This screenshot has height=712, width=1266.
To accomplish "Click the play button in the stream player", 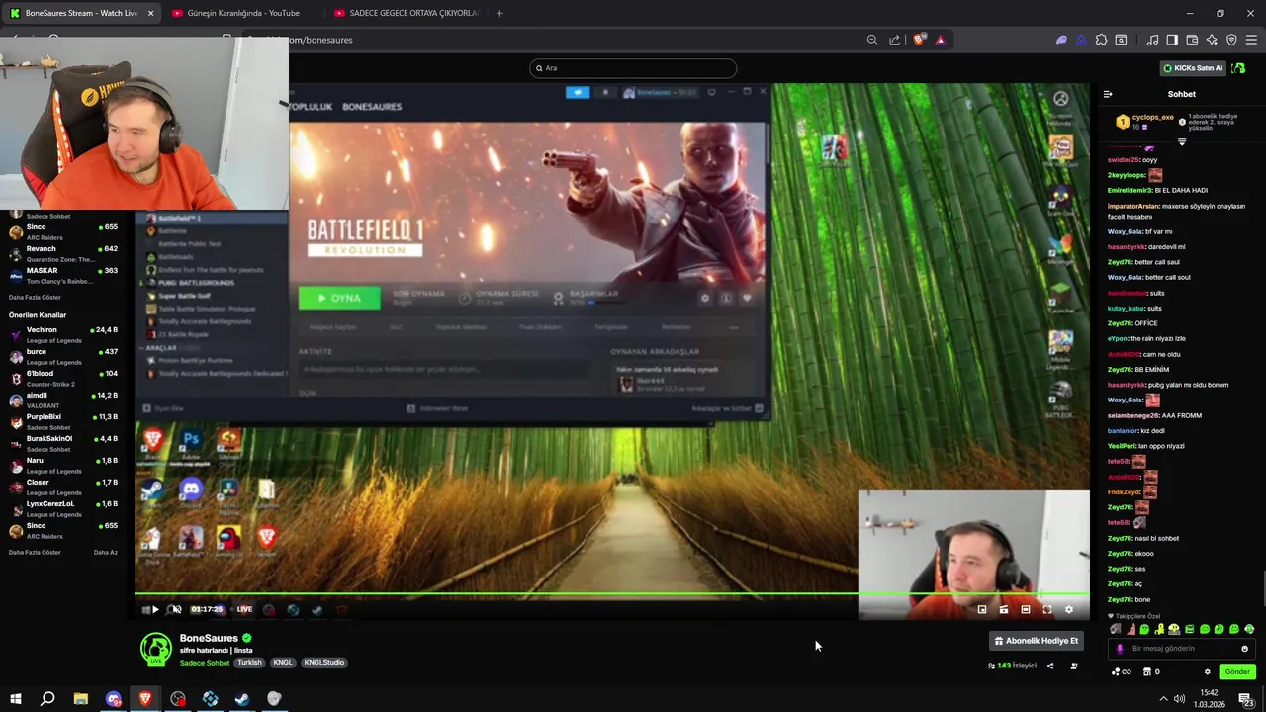I will coord(155,609).
